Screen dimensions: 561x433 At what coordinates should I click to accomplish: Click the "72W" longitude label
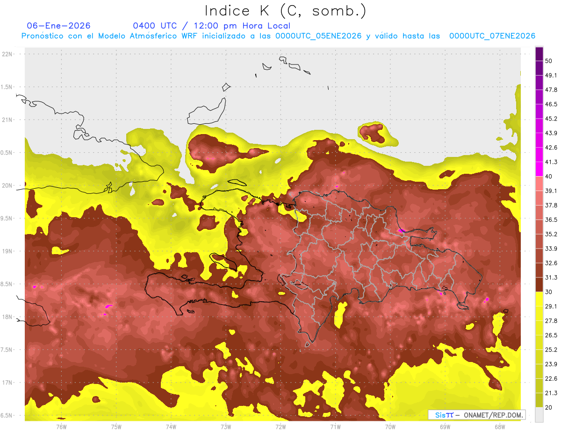pos(280,427)
